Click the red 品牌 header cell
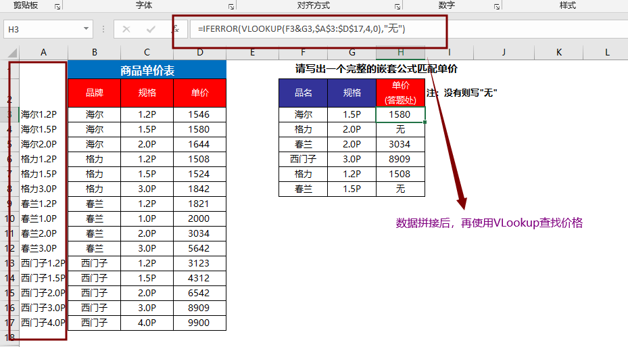This screenshot has height=347, width=628. tap(94, 93)
